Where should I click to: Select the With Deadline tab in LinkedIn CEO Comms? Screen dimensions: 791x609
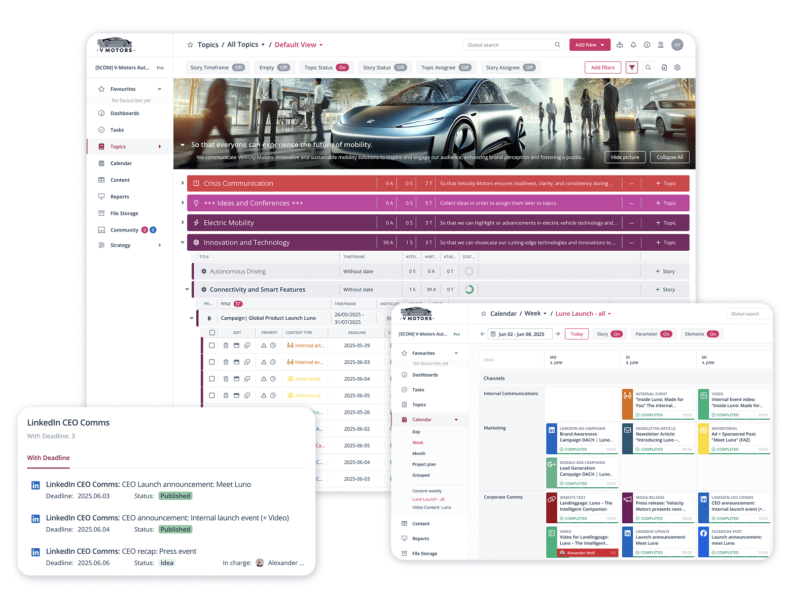48,458
